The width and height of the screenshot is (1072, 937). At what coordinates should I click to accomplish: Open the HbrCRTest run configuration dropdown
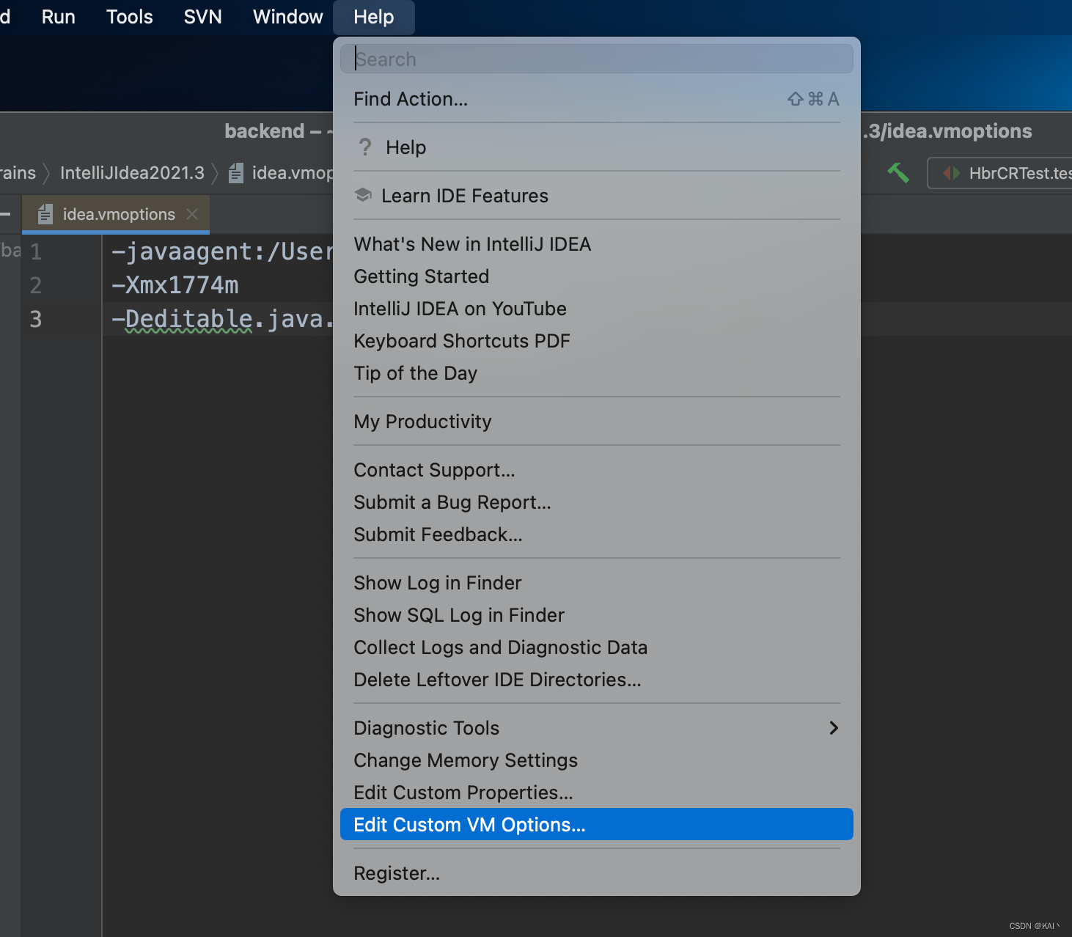tap(1000, 173)
